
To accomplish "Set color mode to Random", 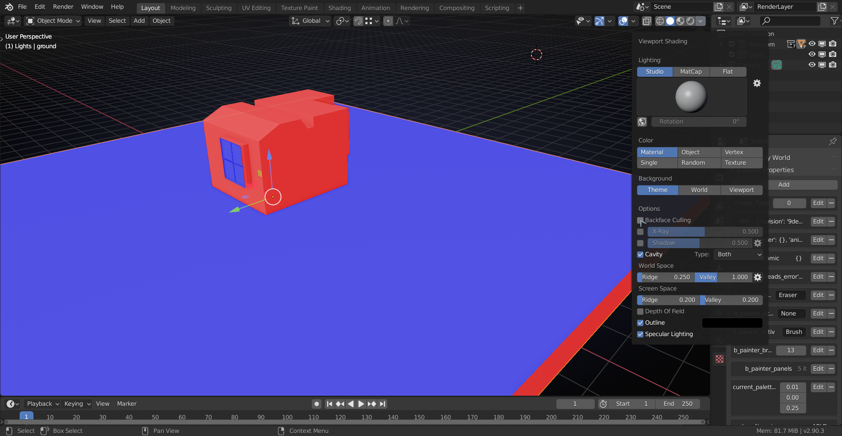I will [699, 163].
